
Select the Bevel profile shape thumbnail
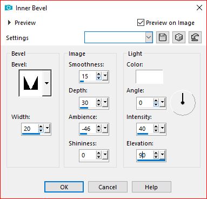click(x=31, y=83)
